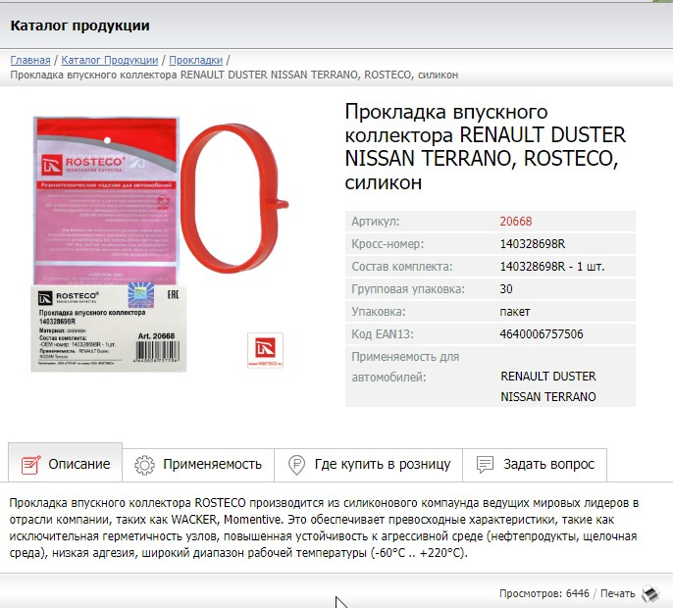Enlarge the ROSTECO gasket package photo

108,243
